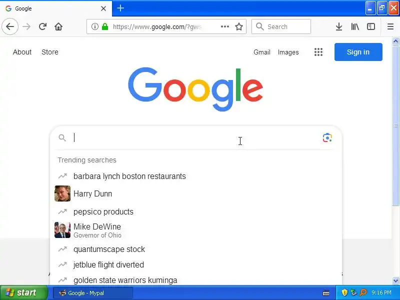Open a new tab with plus button
400x300 pixels.
[120, 8]
